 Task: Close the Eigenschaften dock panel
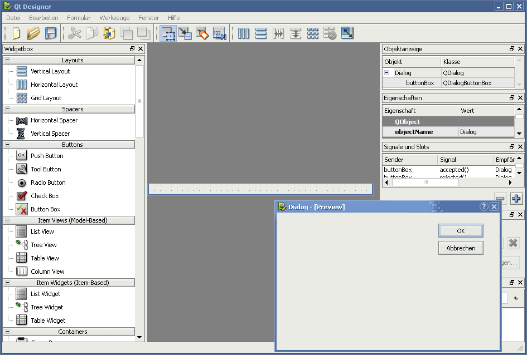tap(520, 98)
